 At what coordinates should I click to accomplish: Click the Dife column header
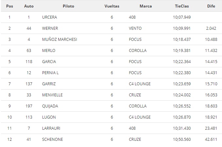(211, 6)
